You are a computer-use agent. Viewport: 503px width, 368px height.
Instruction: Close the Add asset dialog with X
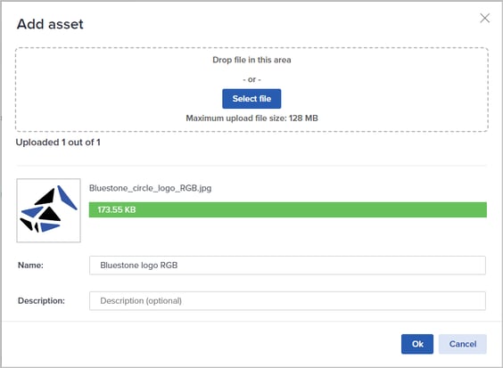pos(484,18)
